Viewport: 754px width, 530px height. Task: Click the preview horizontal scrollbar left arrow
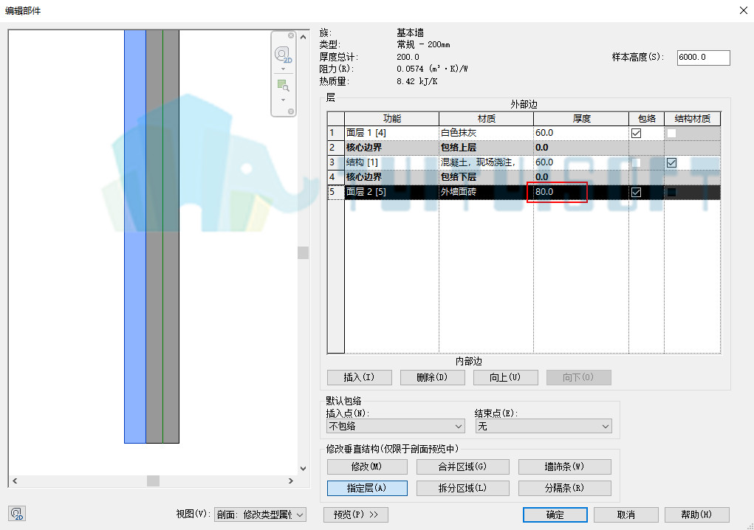click(15, 481)
